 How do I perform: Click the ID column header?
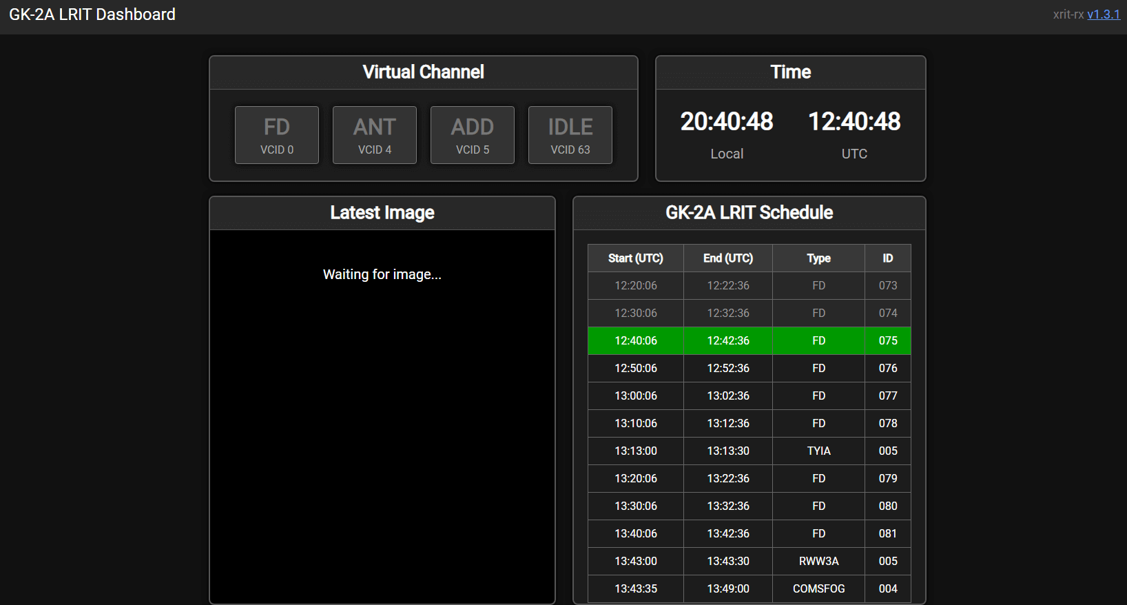pyautogui.click(x=888, y=258)
